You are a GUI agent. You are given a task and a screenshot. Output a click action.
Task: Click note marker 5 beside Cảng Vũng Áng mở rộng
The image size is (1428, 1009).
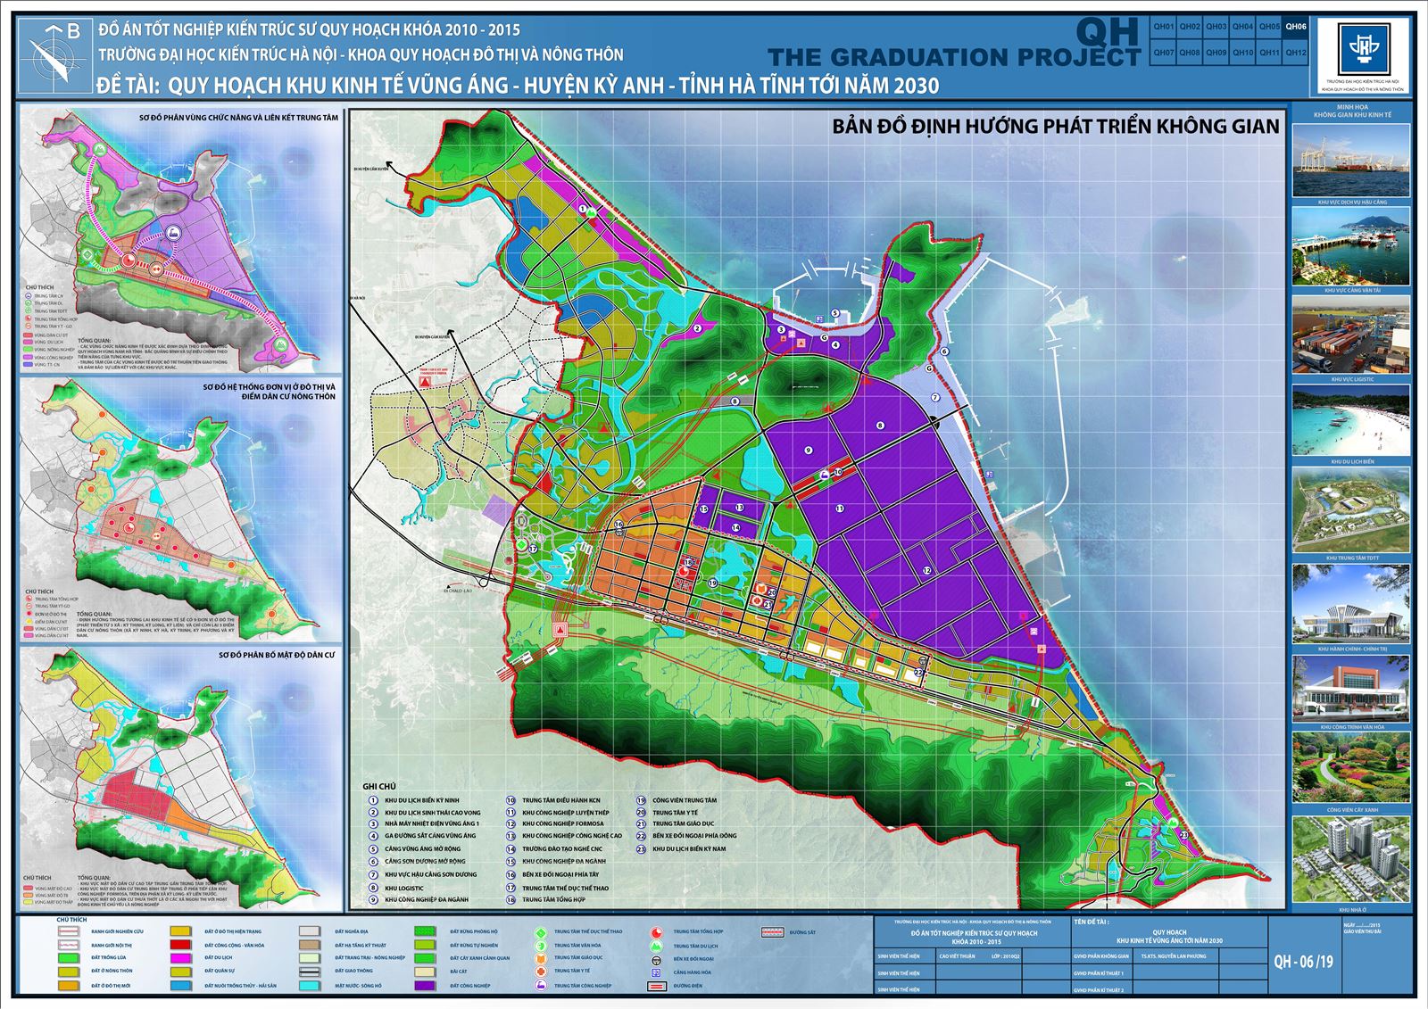[373, 849]
